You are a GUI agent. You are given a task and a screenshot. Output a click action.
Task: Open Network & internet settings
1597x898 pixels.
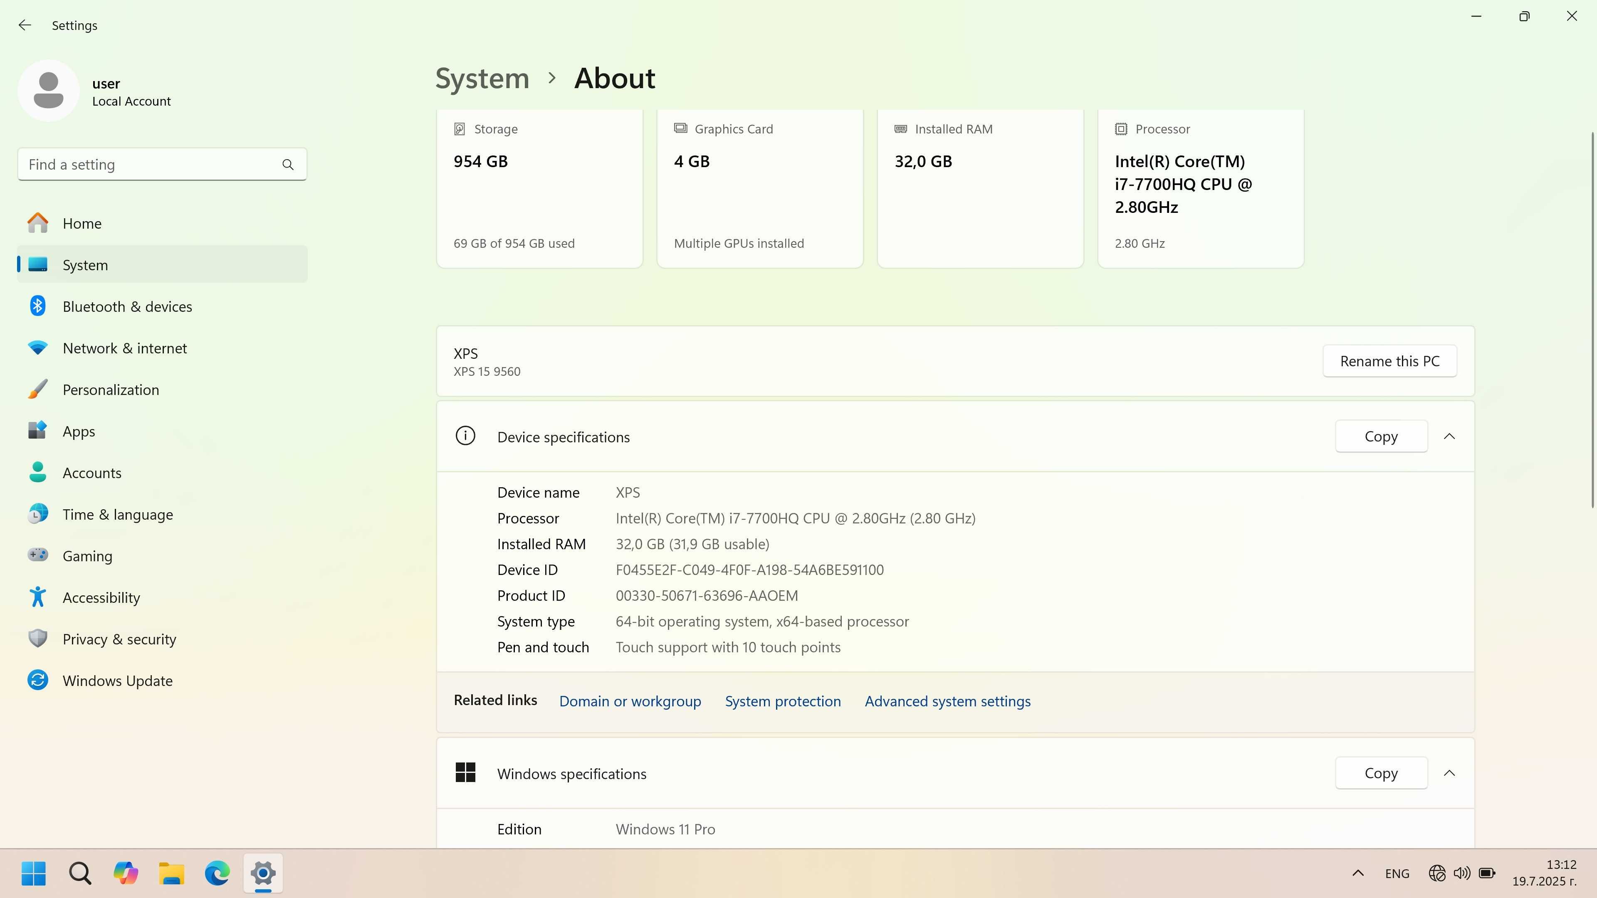tap(163, 348)
